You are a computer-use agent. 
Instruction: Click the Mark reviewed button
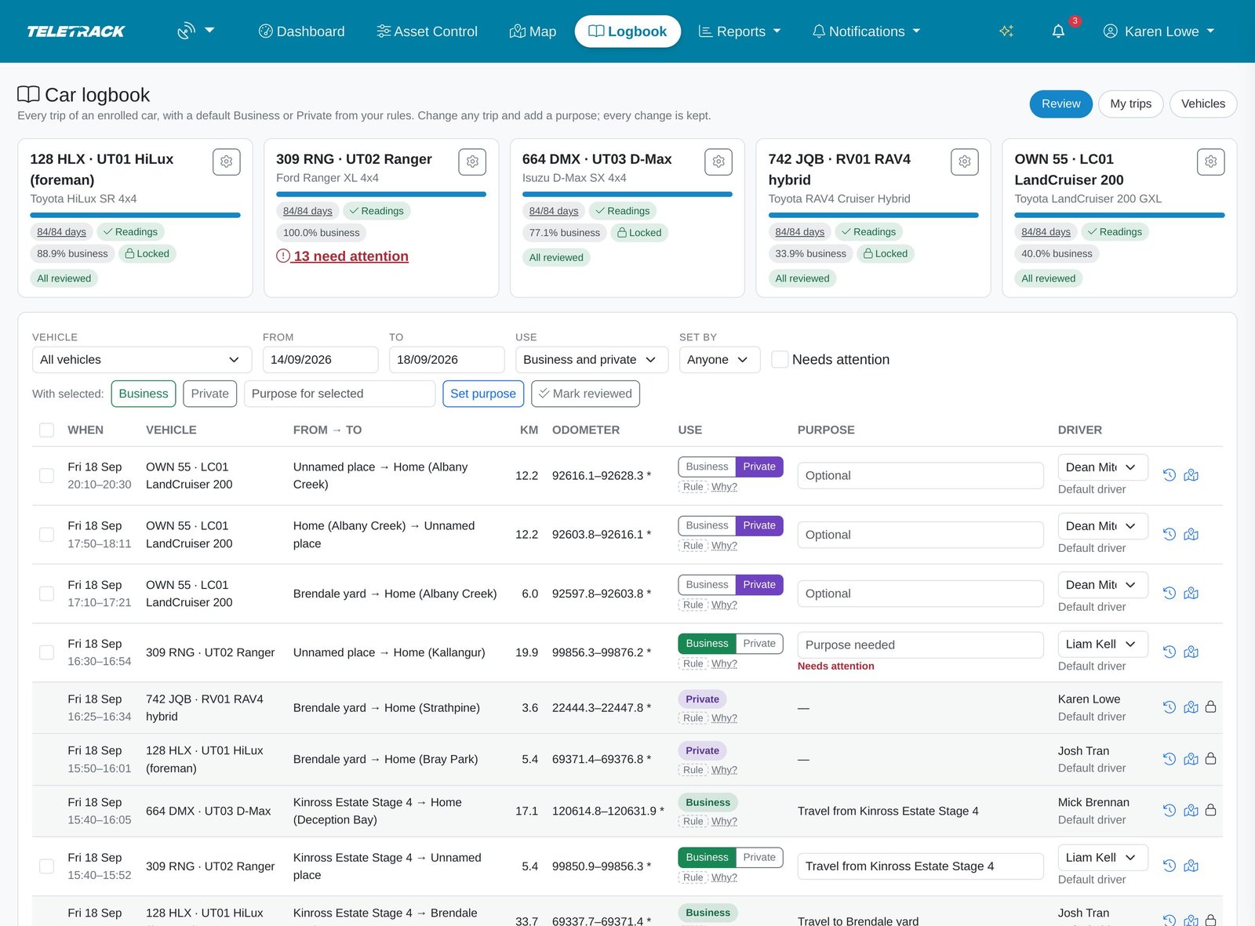(585, 394)
